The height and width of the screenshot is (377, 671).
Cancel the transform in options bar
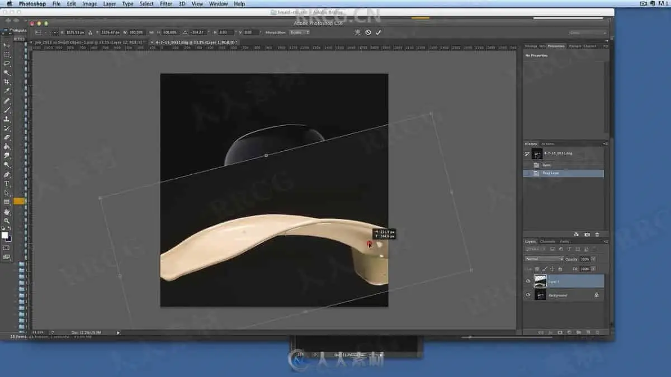[368, 32]
